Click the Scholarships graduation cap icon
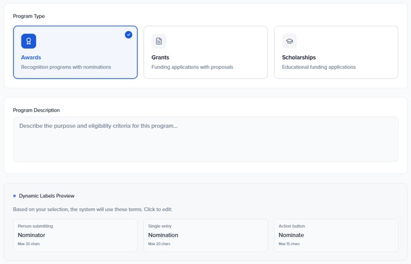This screenshot has width=411, height=264. (x=290, y=41)
